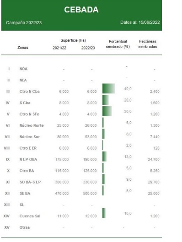Click the N LP-OBA 190.000 value
Image resolution: width=182 pixels, height=242 pixels.
(x=90, y=160)
